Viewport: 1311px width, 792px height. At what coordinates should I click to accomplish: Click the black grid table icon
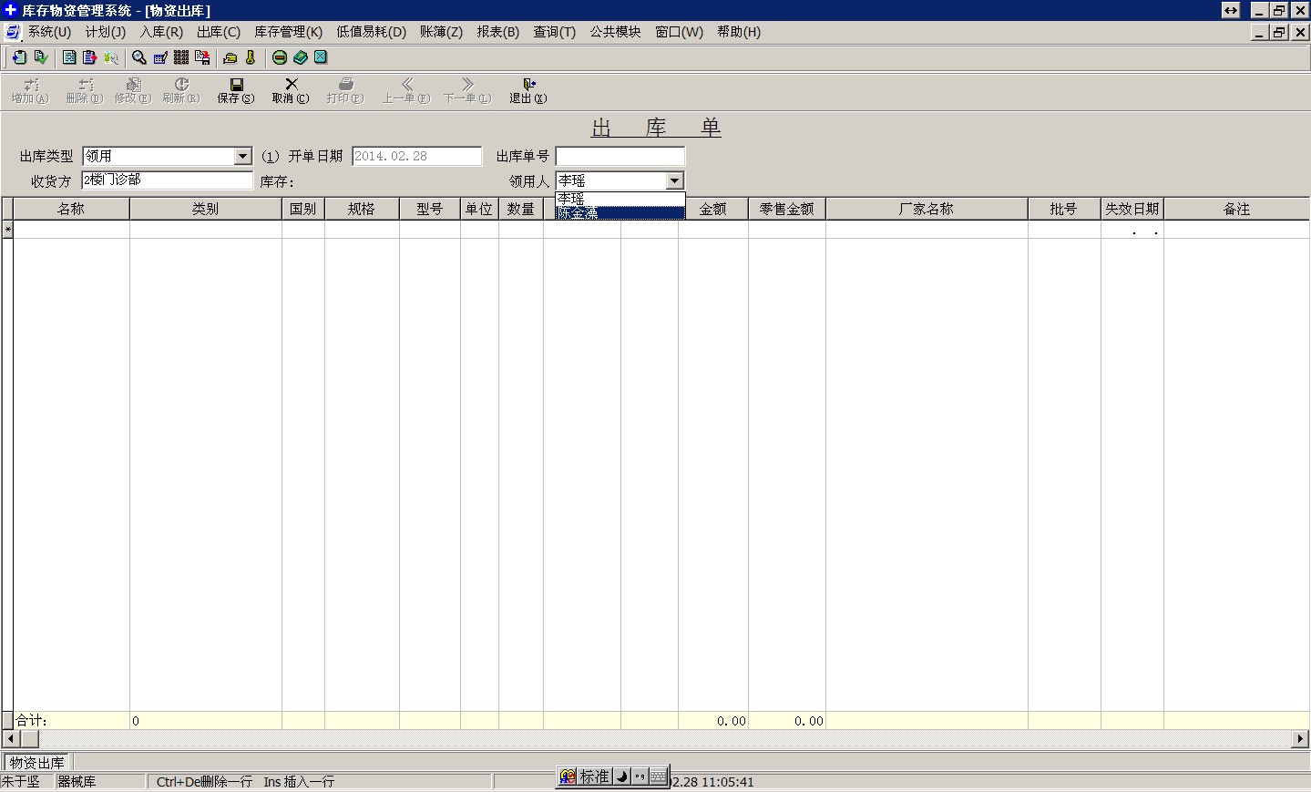point(181,57)
